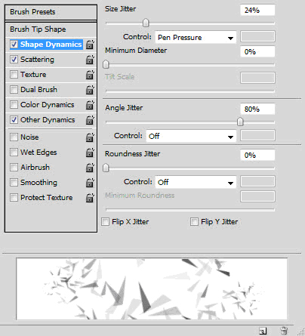Select the Color Dynamics label

pos(48,105)
